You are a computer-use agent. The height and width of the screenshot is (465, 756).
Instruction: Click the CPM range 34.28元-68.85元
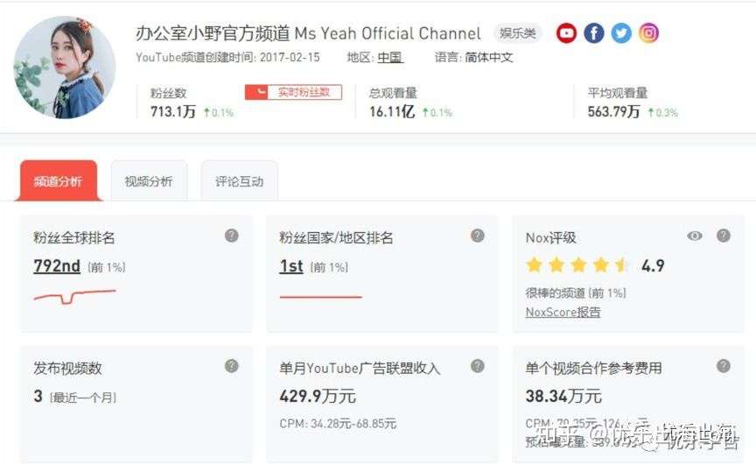(x=353, y=424)
